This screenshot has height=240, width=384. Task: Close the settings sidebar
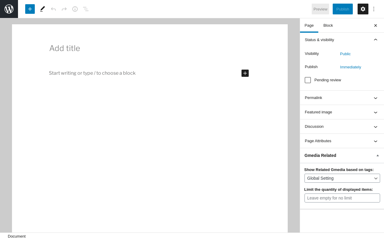click(376, 25)
